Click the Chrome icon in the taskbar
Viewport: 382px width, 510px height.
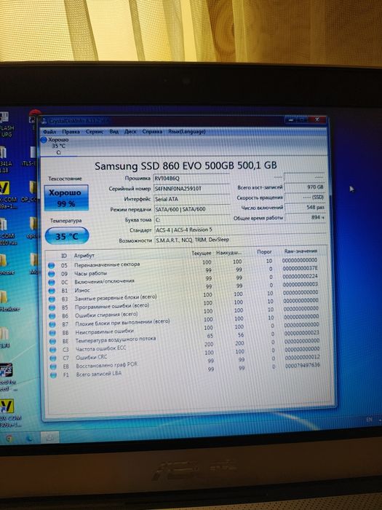[9, 439]
